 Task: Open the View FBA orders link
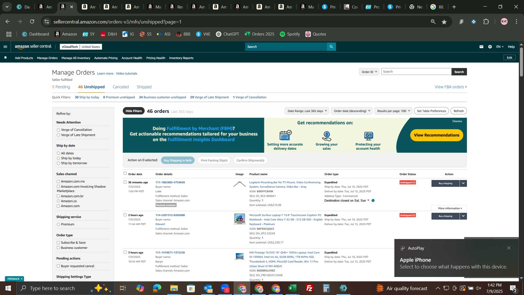pos(451,87)
